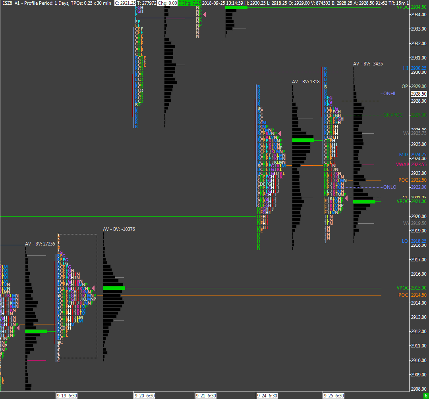Click the white 2928.50 current price box

(x=419, y=94)
